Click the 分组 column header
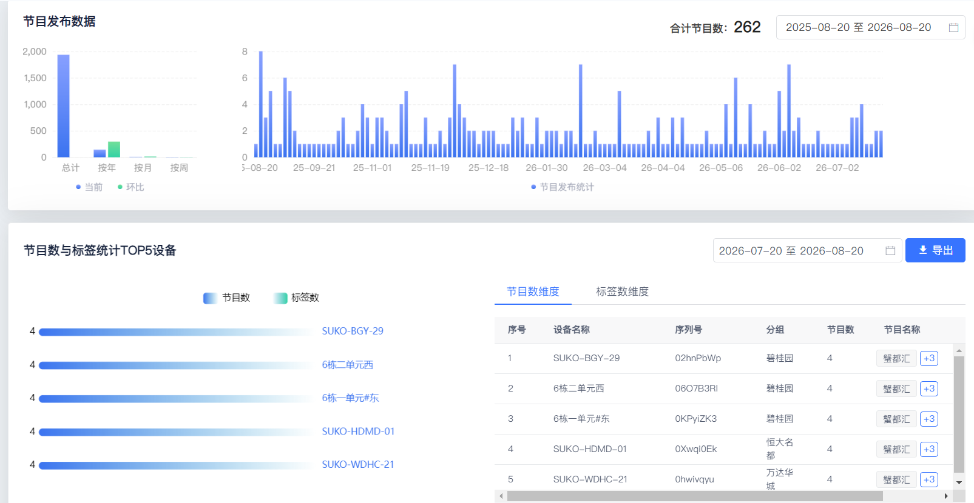Screen dimensions: 974x503 775,330
